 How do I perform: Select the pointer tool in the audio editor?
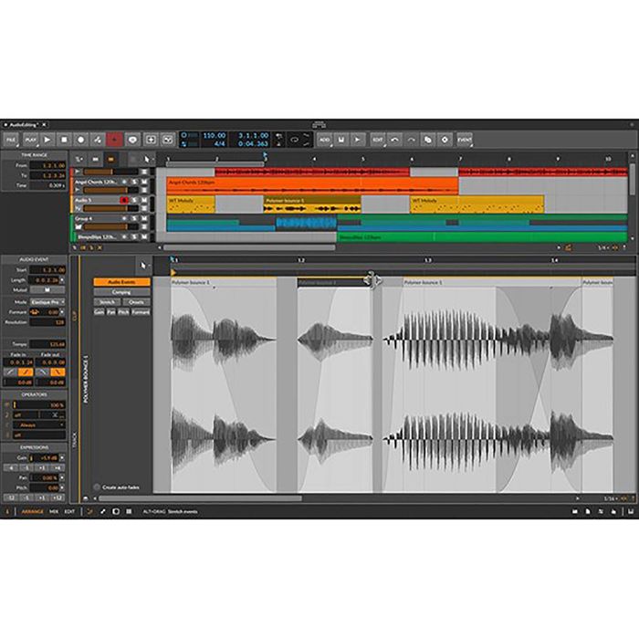[142, 265]
